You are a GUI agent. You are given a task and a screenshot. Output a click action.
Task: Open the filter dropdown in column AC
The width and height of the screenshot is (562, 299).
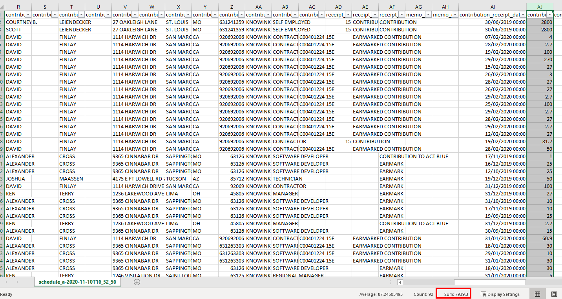(321, 15)
